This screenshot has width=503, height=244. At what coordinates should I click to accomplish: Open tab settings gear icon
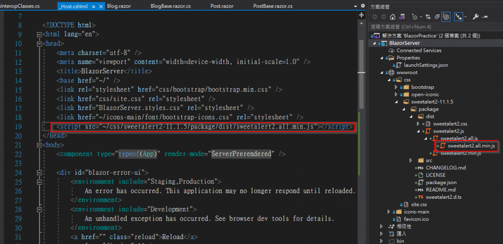(x=363, y=6)
